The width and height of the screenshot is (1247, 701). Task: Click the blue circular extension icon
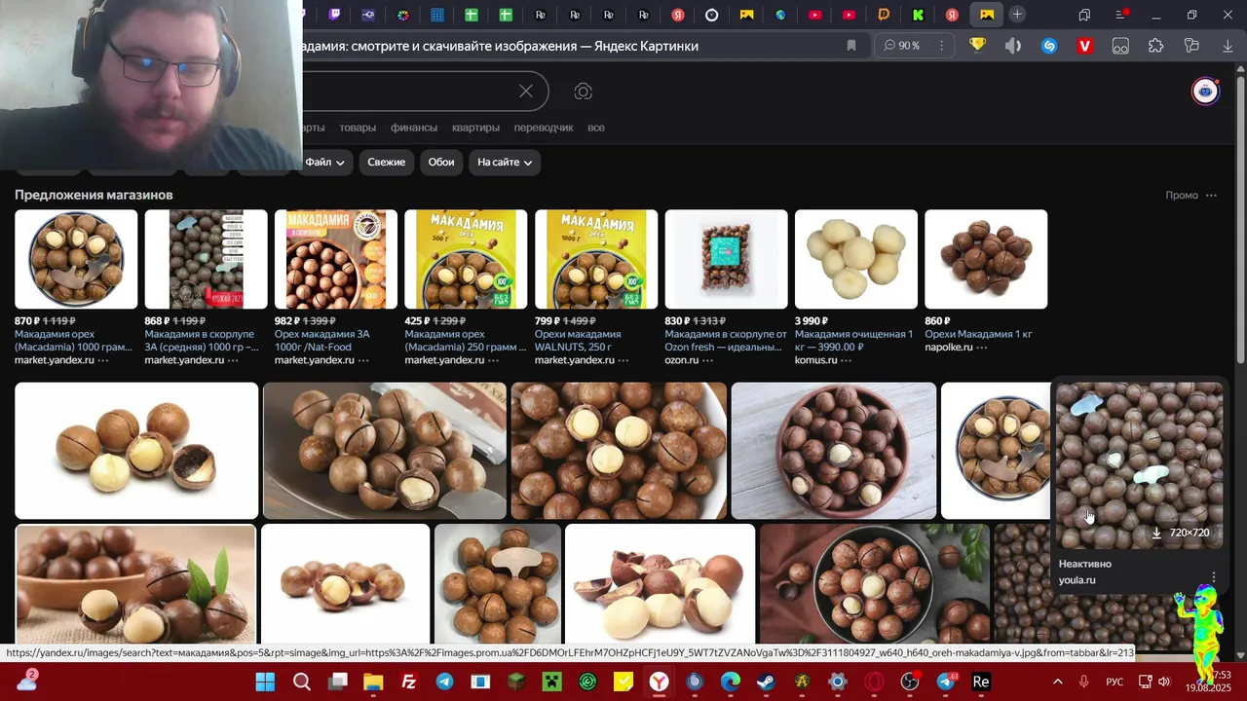coord(1049,46)
